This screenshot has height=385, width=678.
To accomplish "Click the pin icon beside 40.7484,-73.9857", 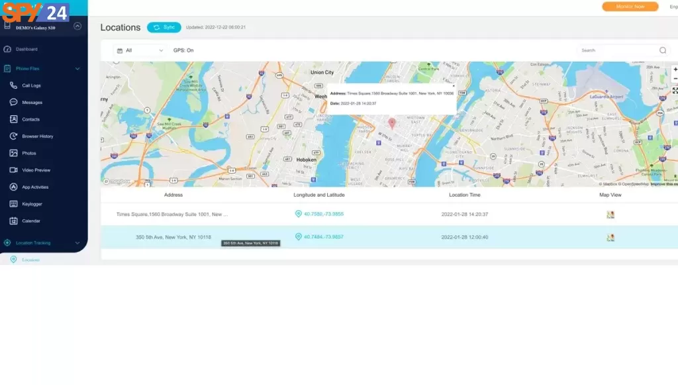I will coord(299,237).
